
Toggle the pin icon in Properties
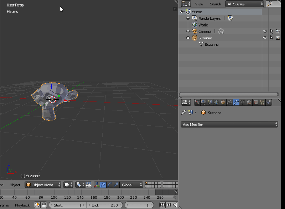tap(184, 113)
